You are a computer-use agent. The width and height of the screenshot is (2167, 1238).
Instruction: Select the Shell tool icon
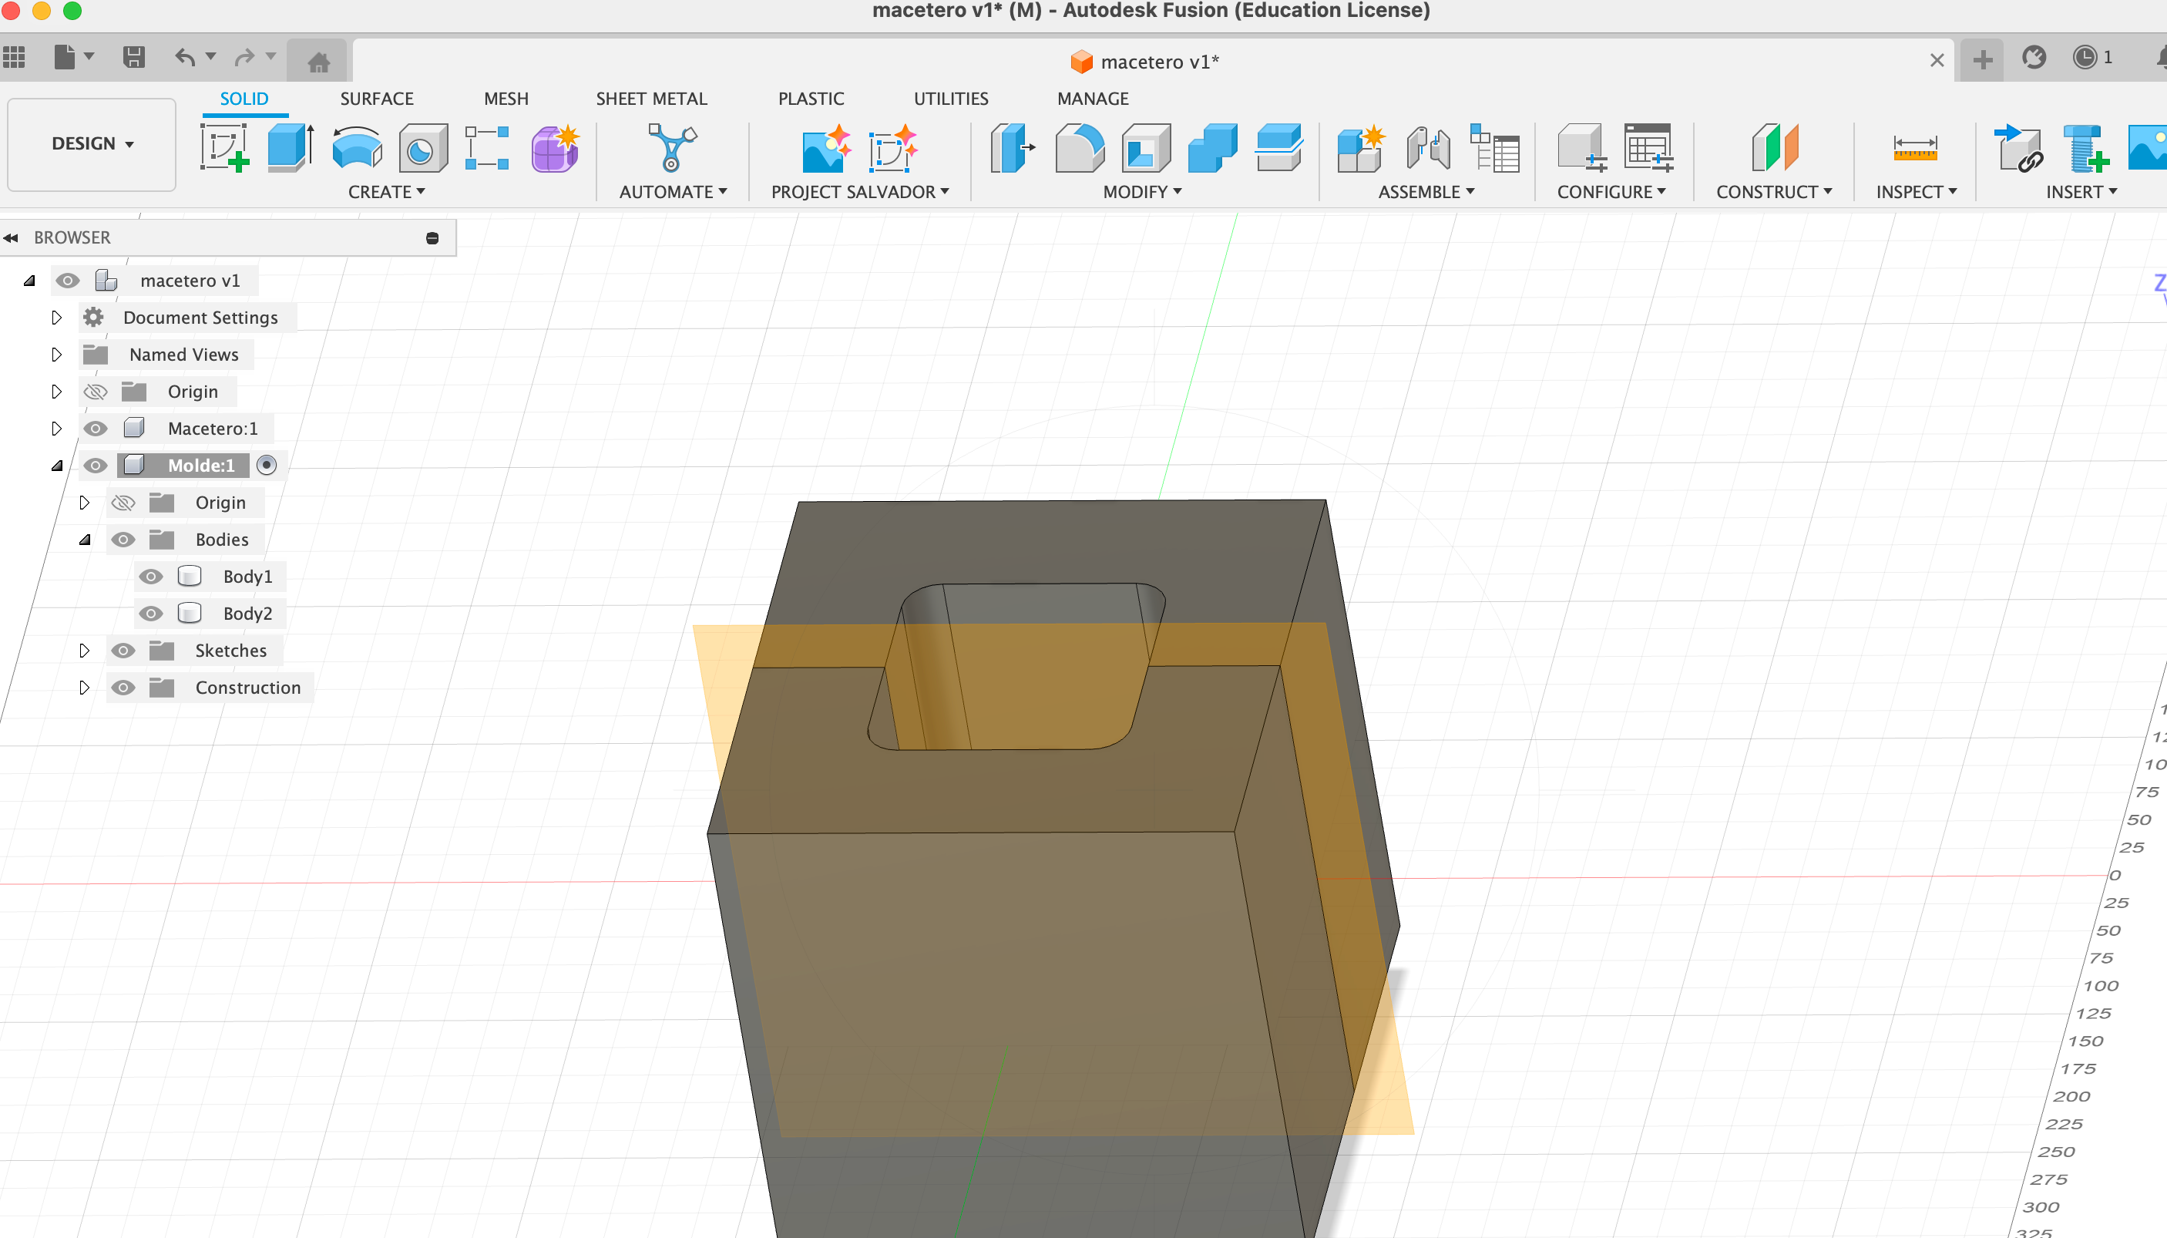(x=1146, y=148)
